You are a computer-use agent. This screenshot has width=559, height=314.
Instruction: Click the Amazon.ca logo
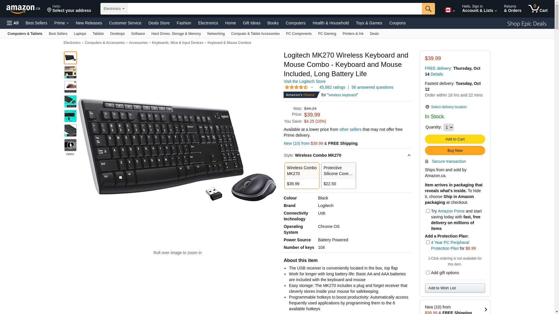pos(23,9)
